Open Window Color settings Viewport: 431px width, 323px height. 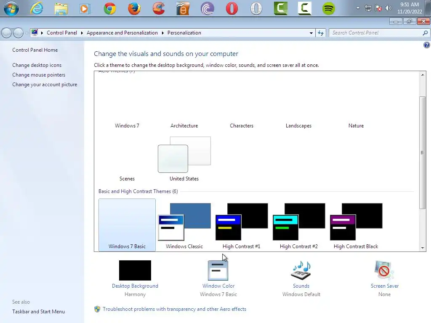(218, 278)
